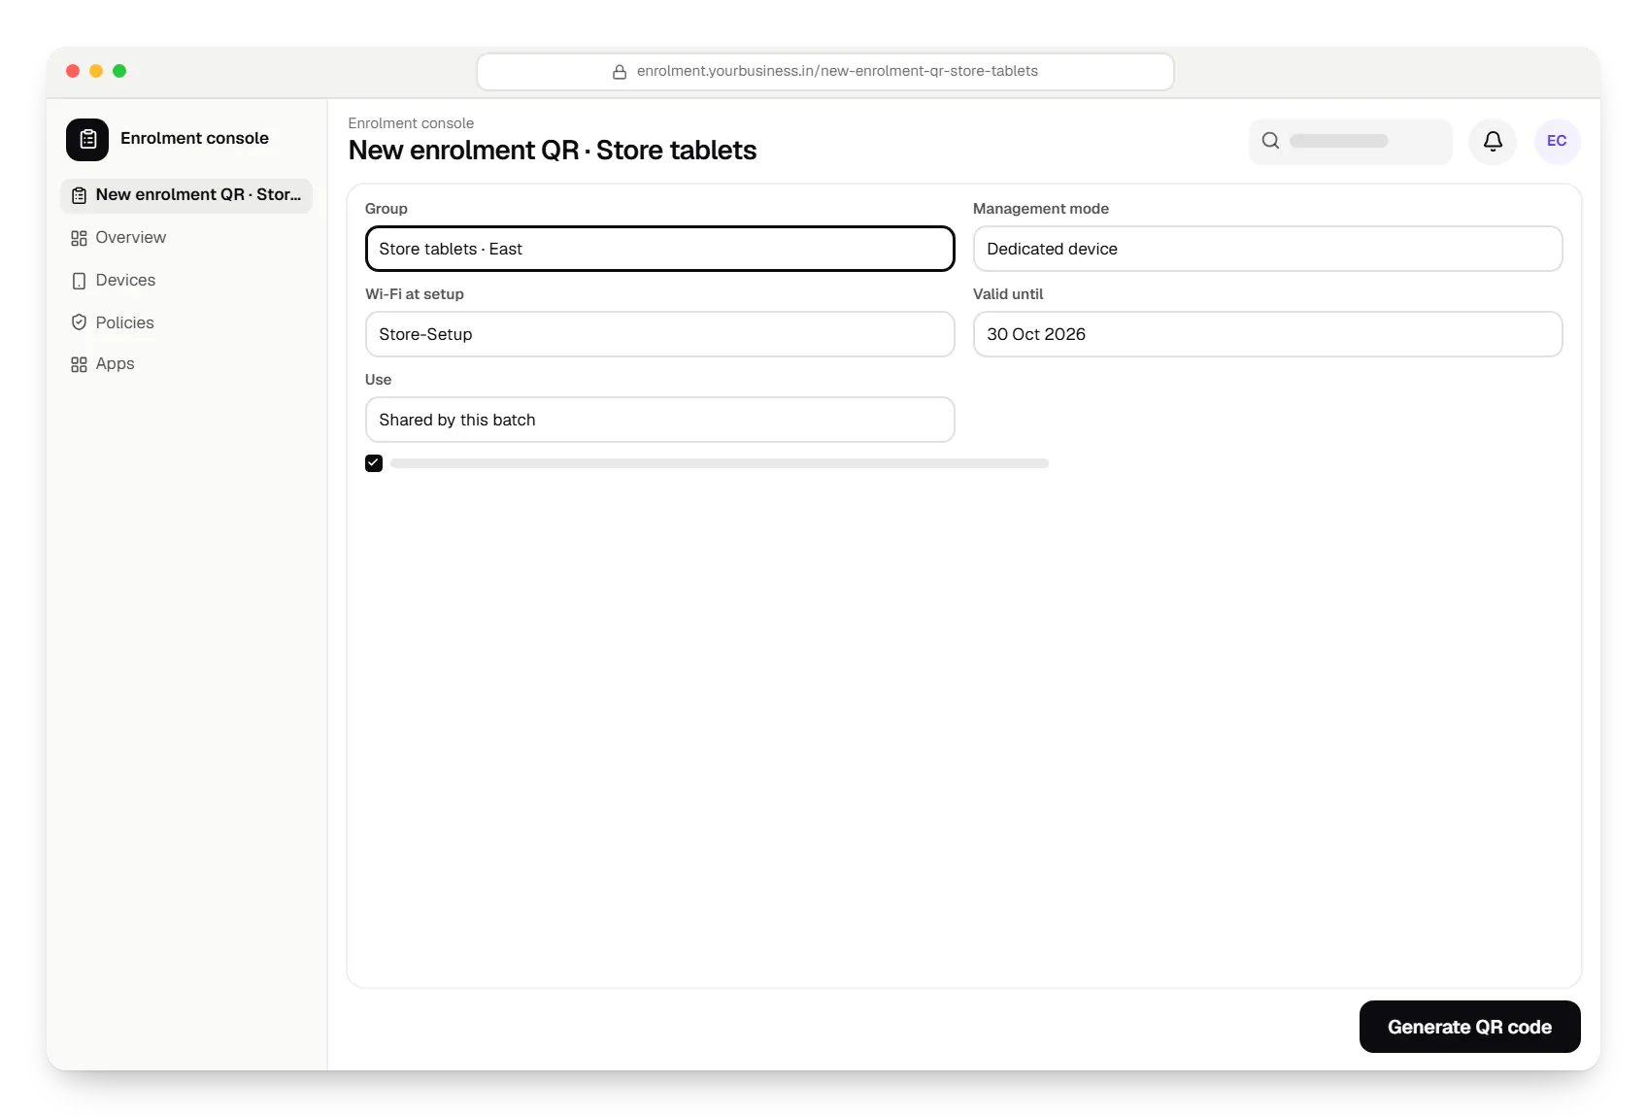Click the lock icon in address bar

[x=620, y=72]
